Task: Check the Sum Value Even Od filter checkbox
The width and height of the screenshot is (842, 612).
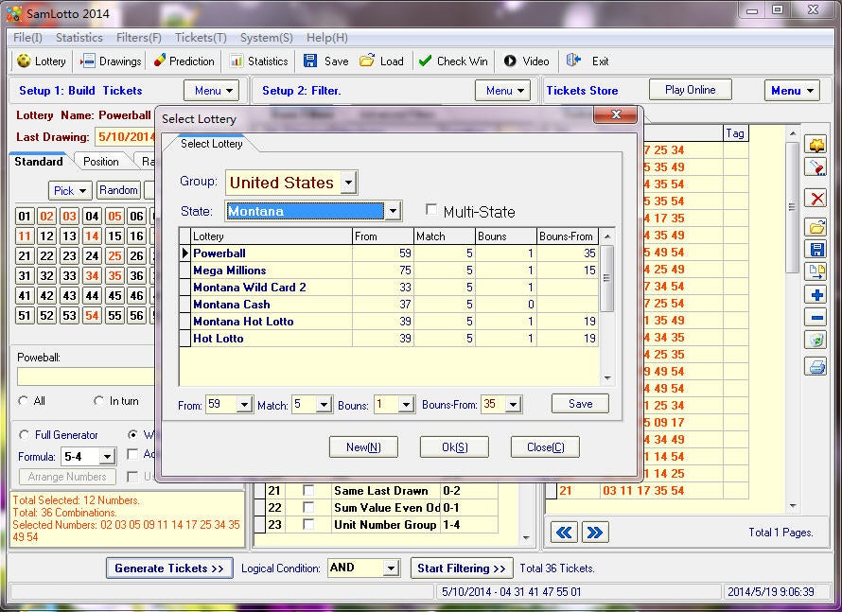Action: point(308,507)
